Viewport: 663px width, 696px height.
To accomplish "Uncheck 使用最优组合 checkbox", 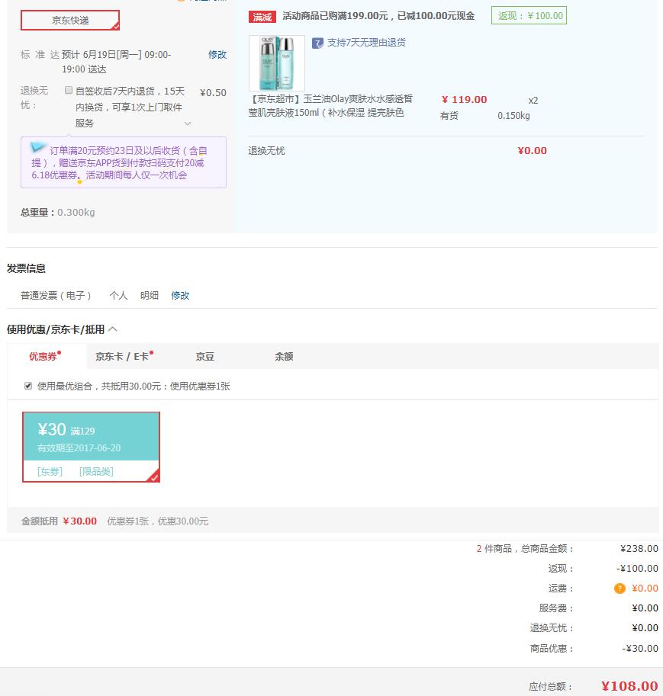I will coord(28,386).
